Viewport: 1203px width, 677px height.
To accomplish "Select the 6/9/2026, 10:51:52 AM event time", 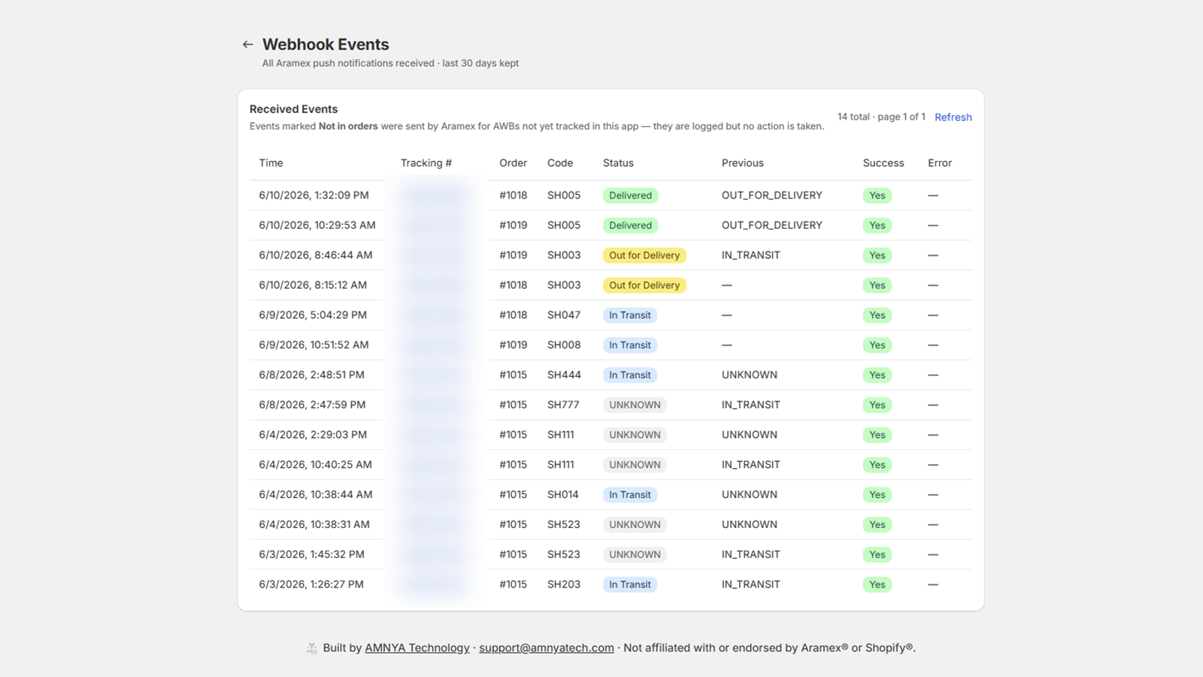I will [314, 345].
